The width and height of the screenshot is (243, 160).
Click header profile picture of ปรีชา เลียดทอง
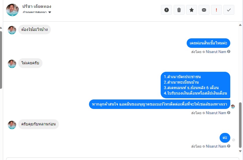(x=12, y=10)
